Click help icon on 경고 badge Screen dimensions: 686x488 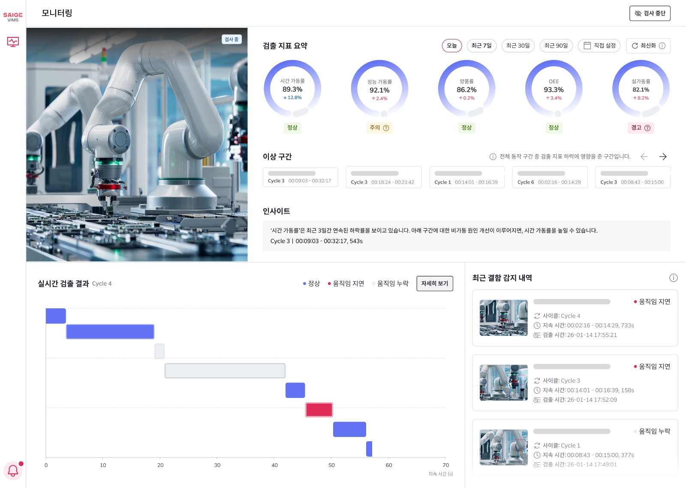tap(647, 128)
